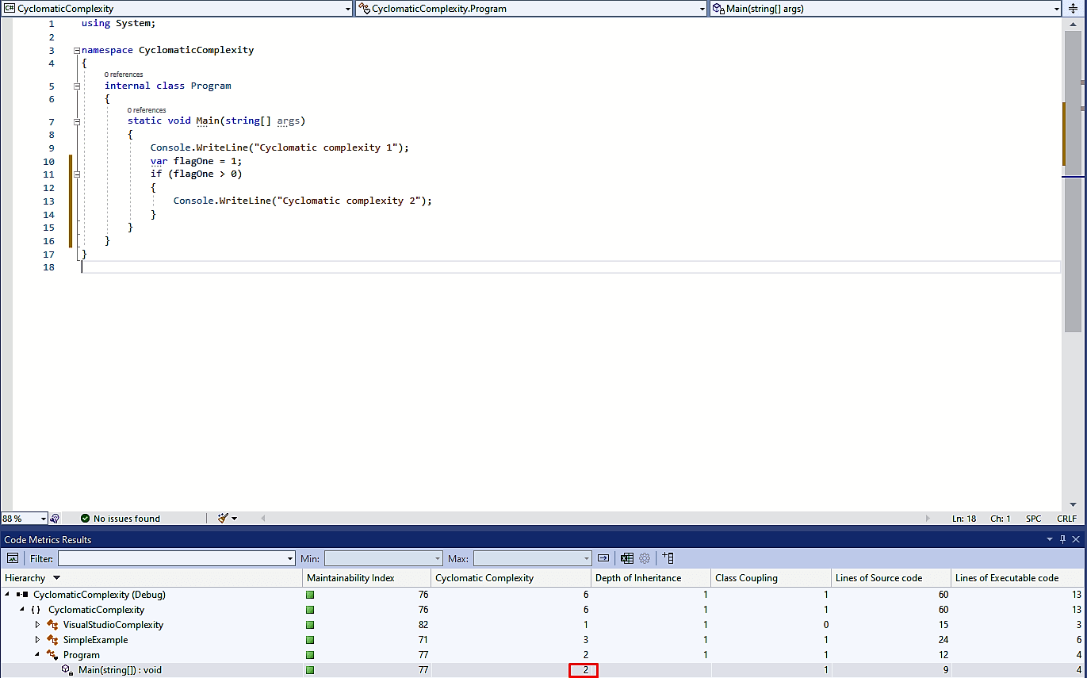Click the Analyze code metrics toolbar icon
This screenshot has width=1087, height=678.
coord(13,558)
